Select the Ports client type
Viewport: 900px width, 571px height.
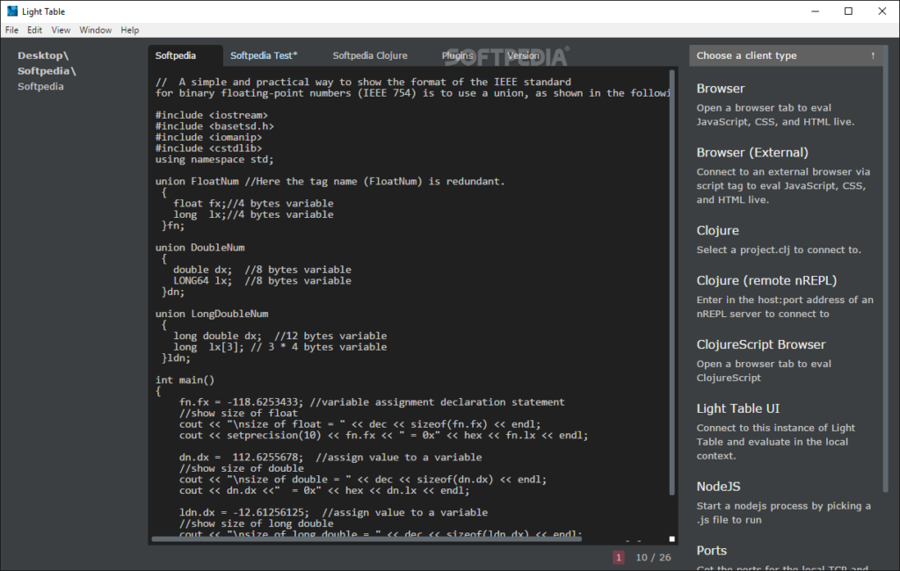click(x=711, y=551)
